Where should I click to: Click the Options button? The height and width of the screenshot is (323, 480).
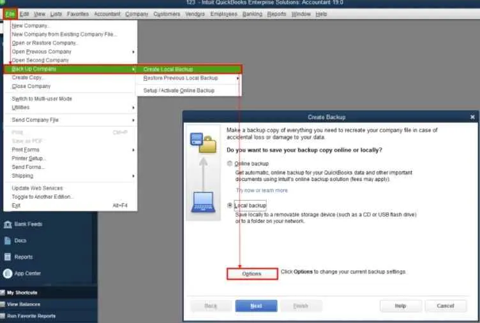coord(252,274)
